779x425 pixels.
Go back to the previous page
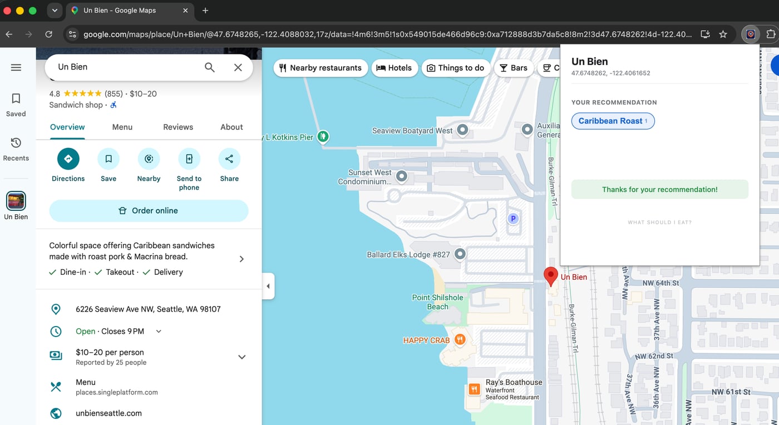(9, 34)
